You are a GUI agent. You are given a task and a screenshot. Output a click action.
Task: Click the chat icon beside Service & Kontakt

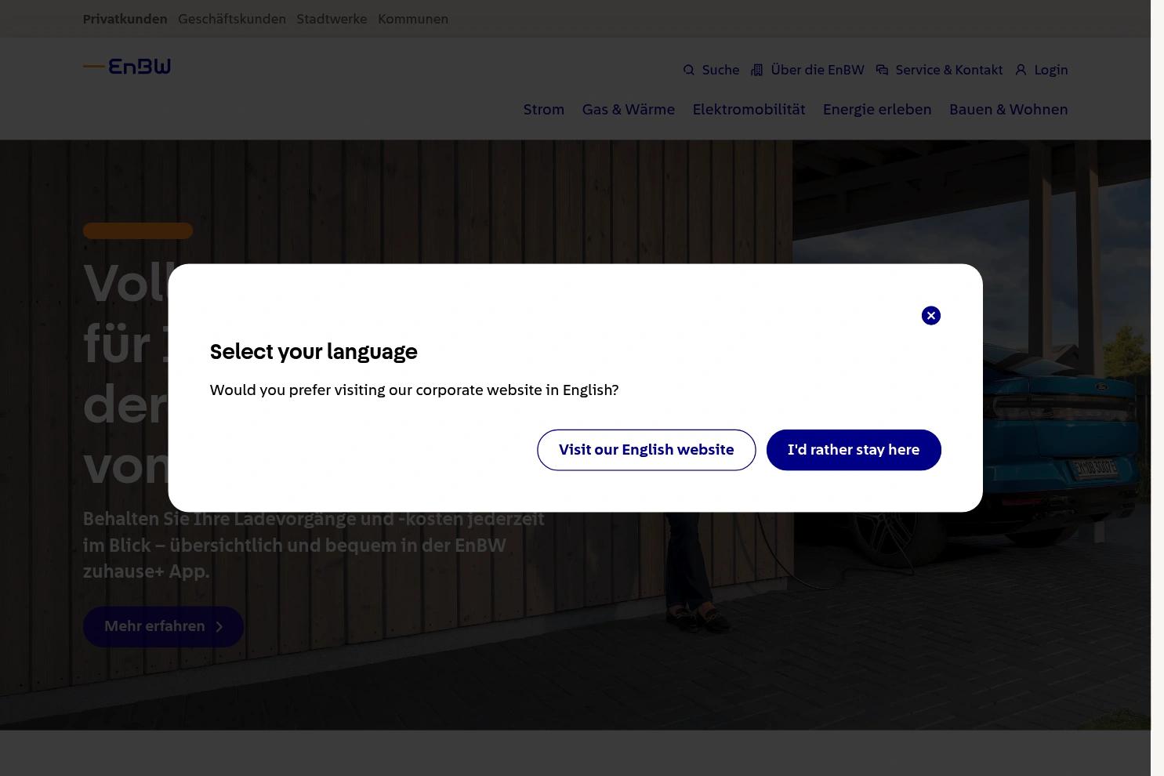pyautogui.click(x=882, y=71)
